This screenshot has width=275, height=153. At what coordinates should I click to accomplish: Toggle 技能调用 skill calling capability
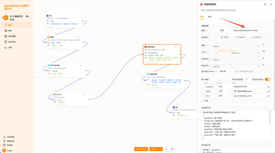click(x=242, y=37)
